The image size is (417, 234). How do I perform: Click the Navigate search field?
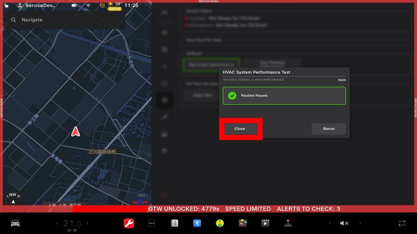coord(65,20)
